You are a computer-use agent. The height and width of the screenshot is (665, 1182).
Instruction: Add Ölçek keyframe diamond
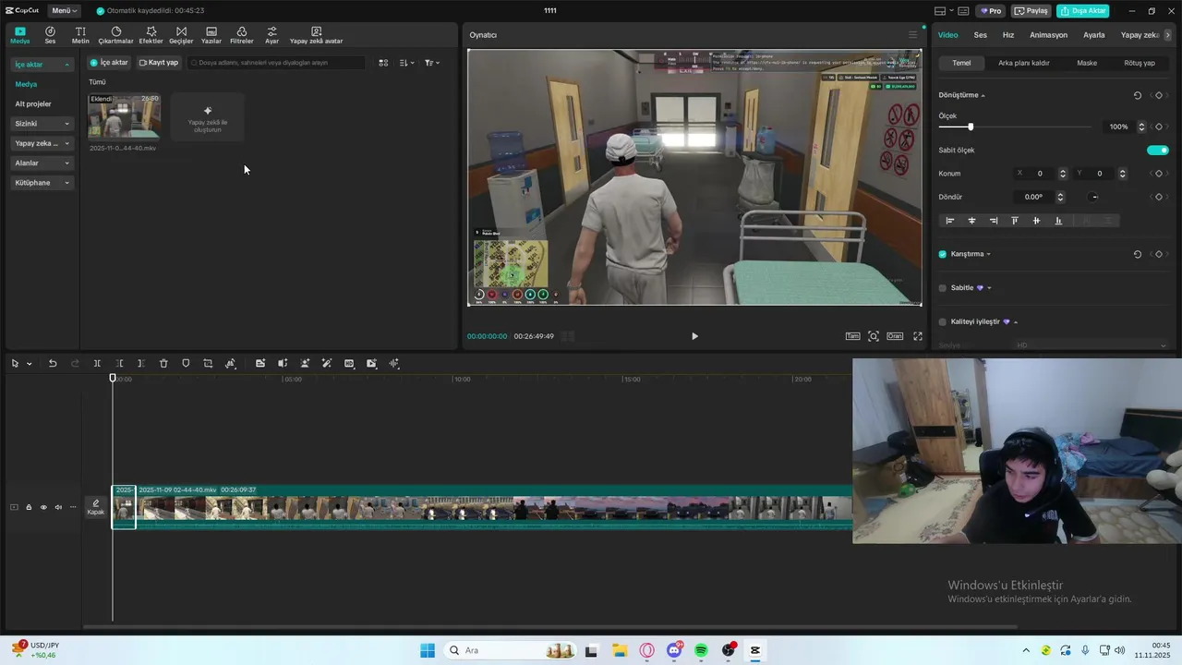(x=1159, y=127)
